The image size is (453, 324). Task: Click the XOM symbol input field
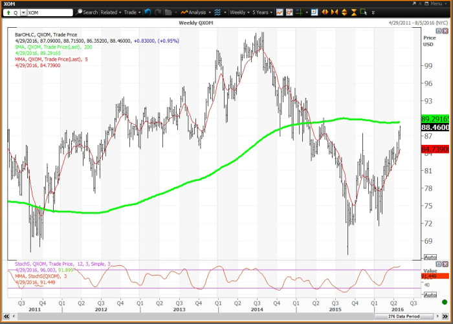click(x=49, y=12)
